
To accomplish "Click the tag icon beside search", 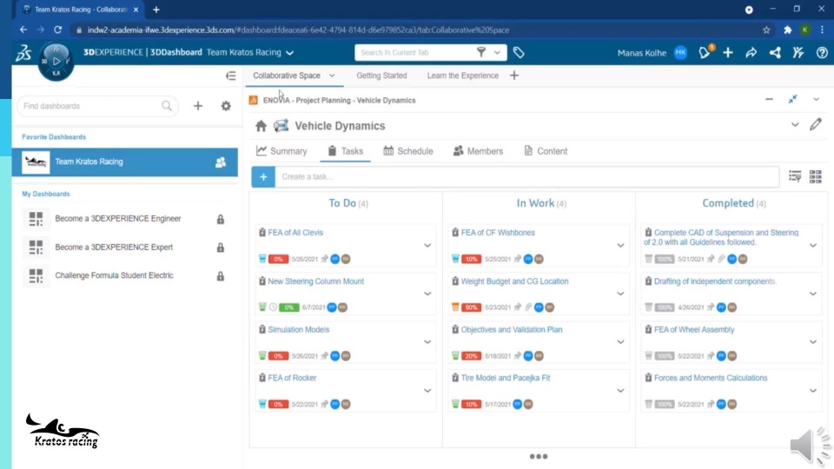I will click(x=519, y=53).
